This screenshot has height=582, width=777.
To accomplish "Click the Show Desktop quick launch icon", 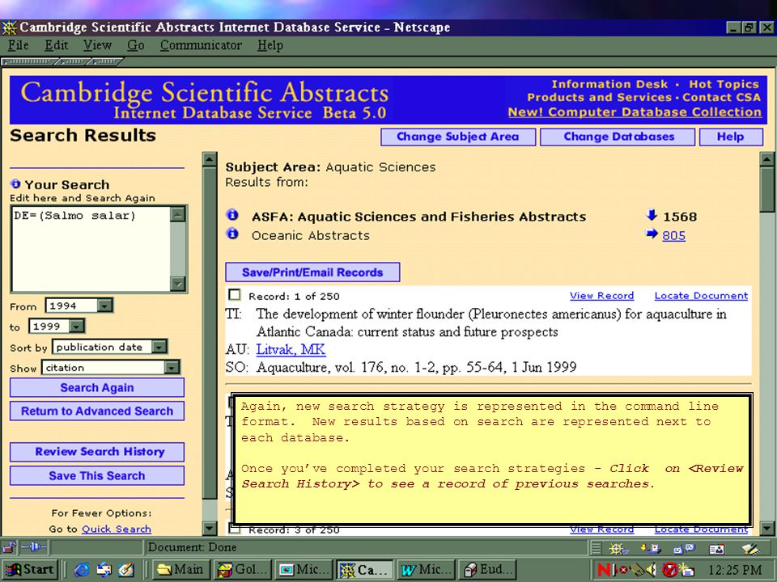I will click(126, 570).
